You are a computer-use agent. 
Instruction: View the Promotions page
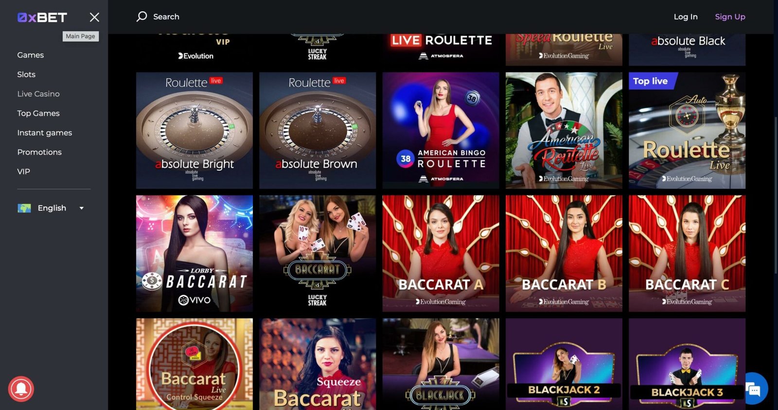[x=39, y=152]
